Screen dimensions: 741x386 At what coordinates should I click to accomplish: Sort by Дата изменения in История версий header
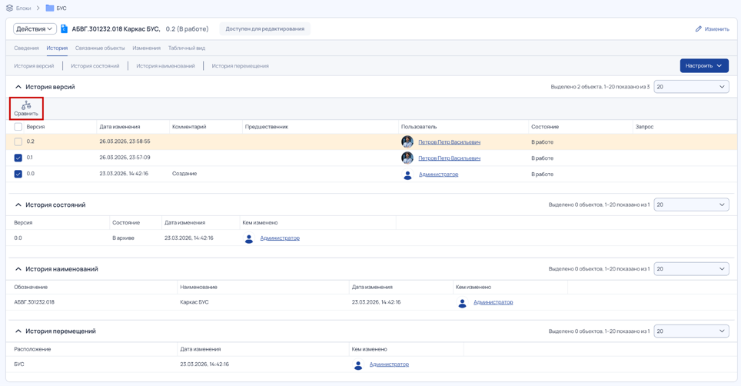pos(120,127)
